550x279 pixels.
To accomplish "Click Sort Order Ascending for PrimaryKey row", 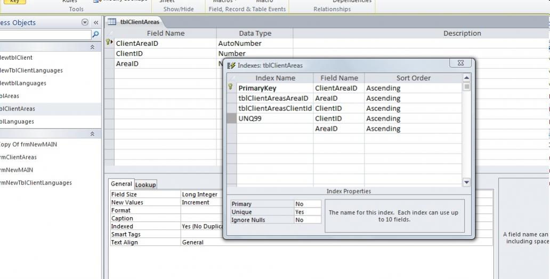I will pos(413,88).
